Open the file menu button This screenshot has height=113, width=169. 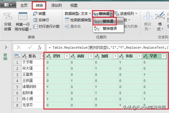(x=8, y=5)
